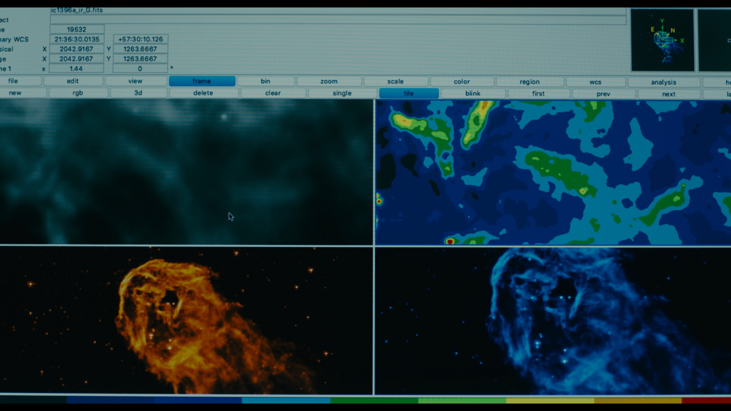Viewport: 731px width, 411px height.
Task: Select the zoom button group
Action: pyautogui.click(x=329, y=81)
